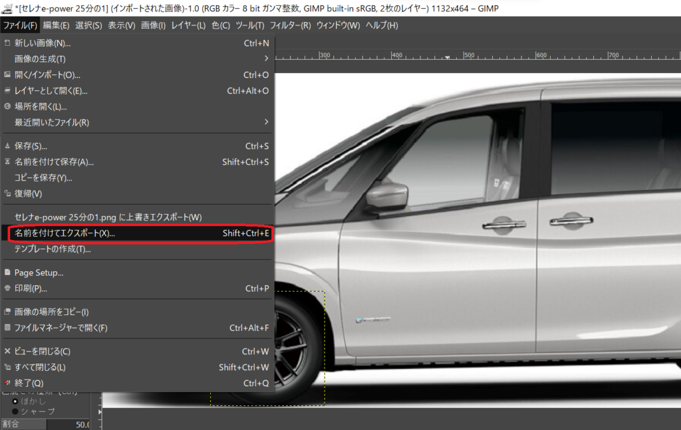Click the printer icon beside 印刷(P)
The width and height of the screenshot is (681, 430).
(7, 288)
